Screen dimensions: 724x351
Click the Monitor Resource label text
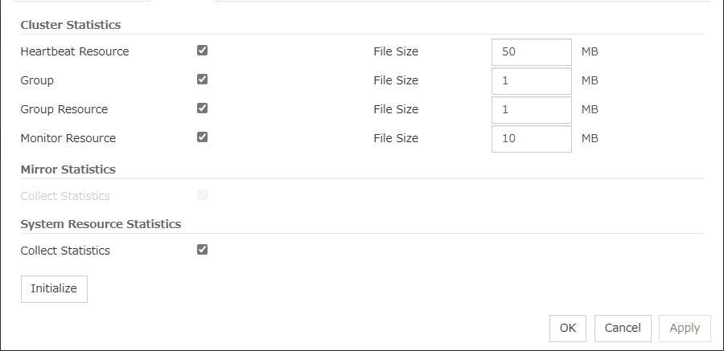[x=68, y=138]
